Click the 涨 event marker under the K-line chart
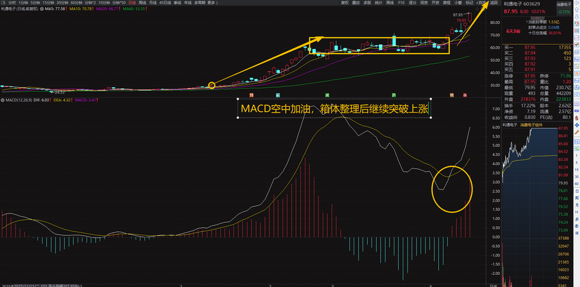 (465, 95)
